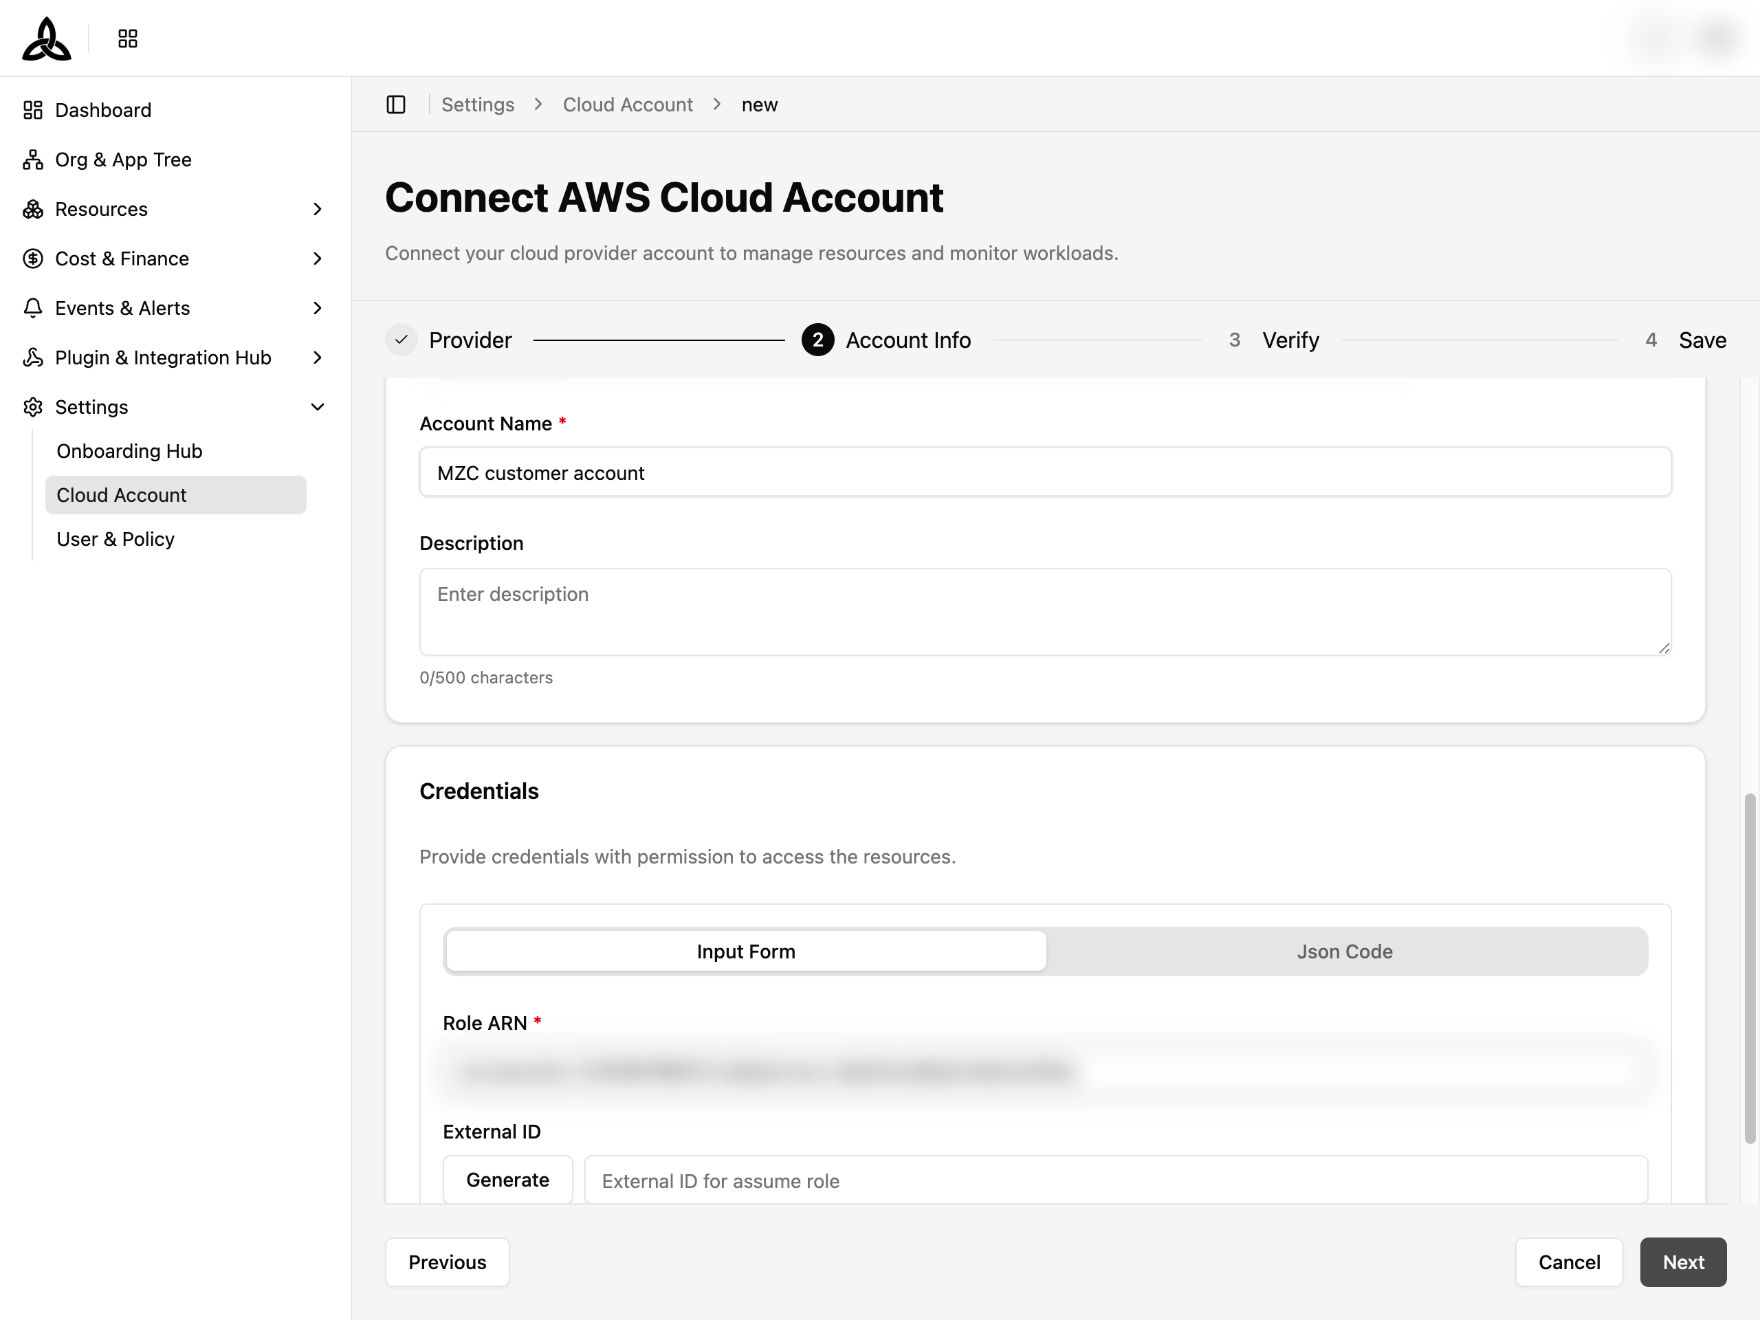Screen dimensions: 1760x1320
Task: Collapse the Settings menu chevron
Action: tap(318, 406)
